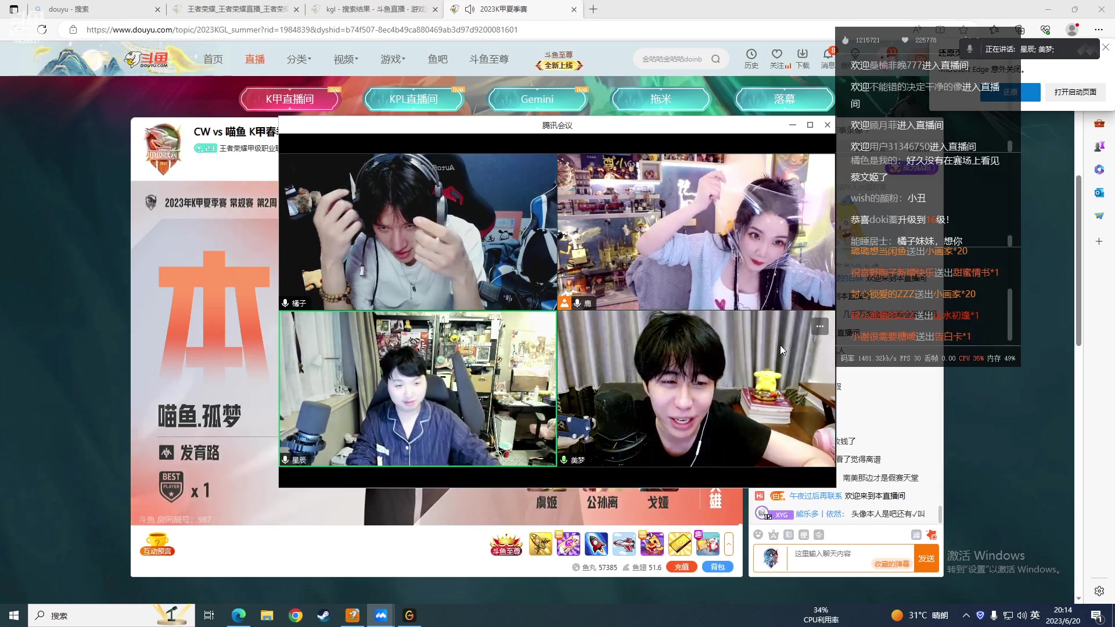
Task: Select the gold bar gift icon
Action: 679,544
